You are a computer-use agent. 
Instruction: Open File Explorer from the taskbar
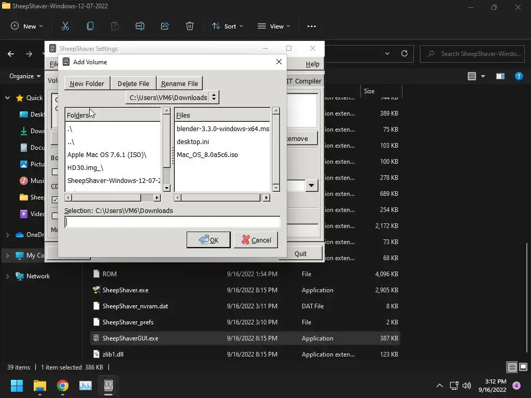[39, 386]
